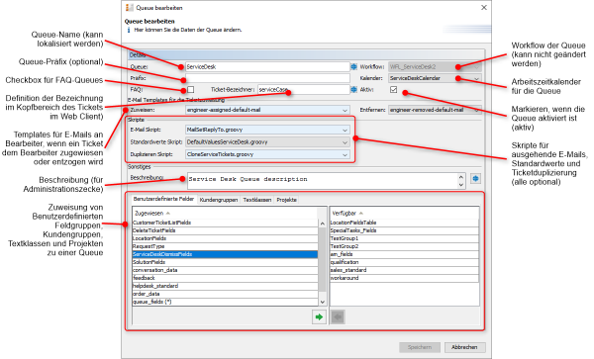Open the Workflow dropdown
Screen dimensions: 594x359
[435, 67]
